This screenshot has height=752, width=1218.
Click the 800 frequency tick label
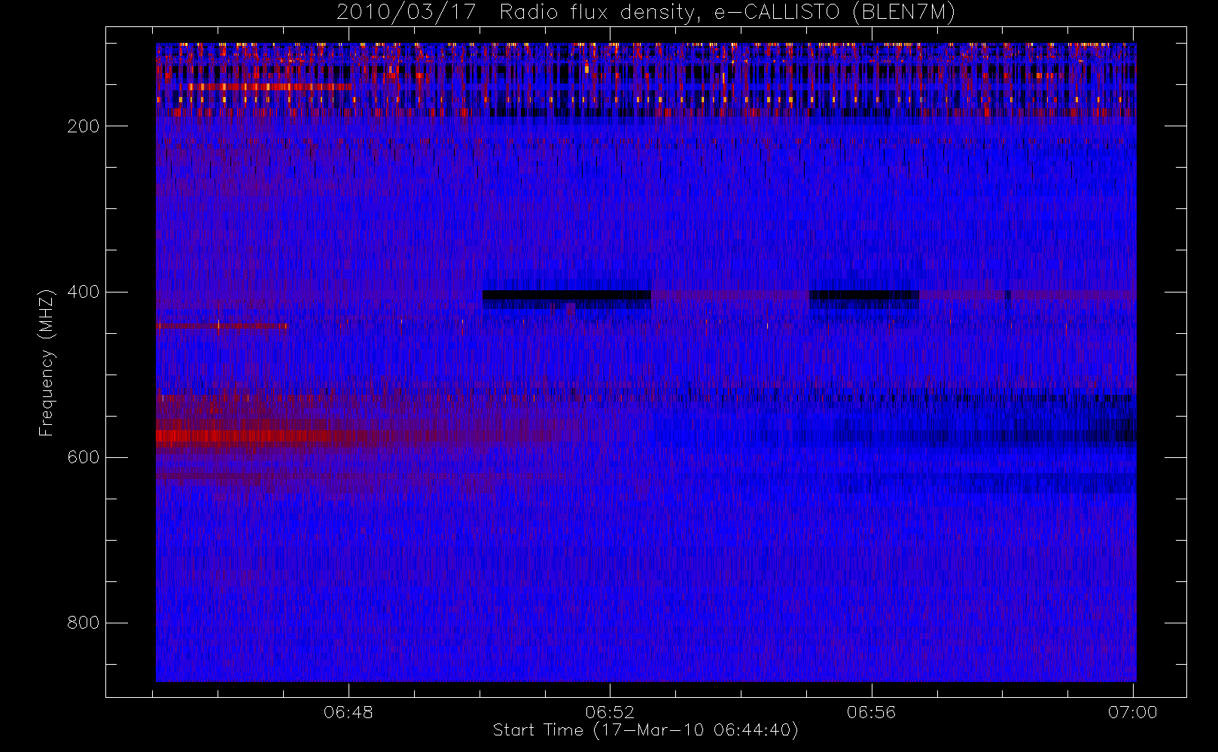pyautogui.click(x=84, y=623)
